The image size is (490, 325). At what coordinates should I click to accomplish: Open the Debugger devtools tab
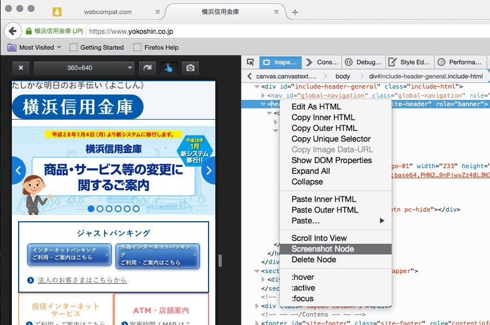(x=364, y=62)
